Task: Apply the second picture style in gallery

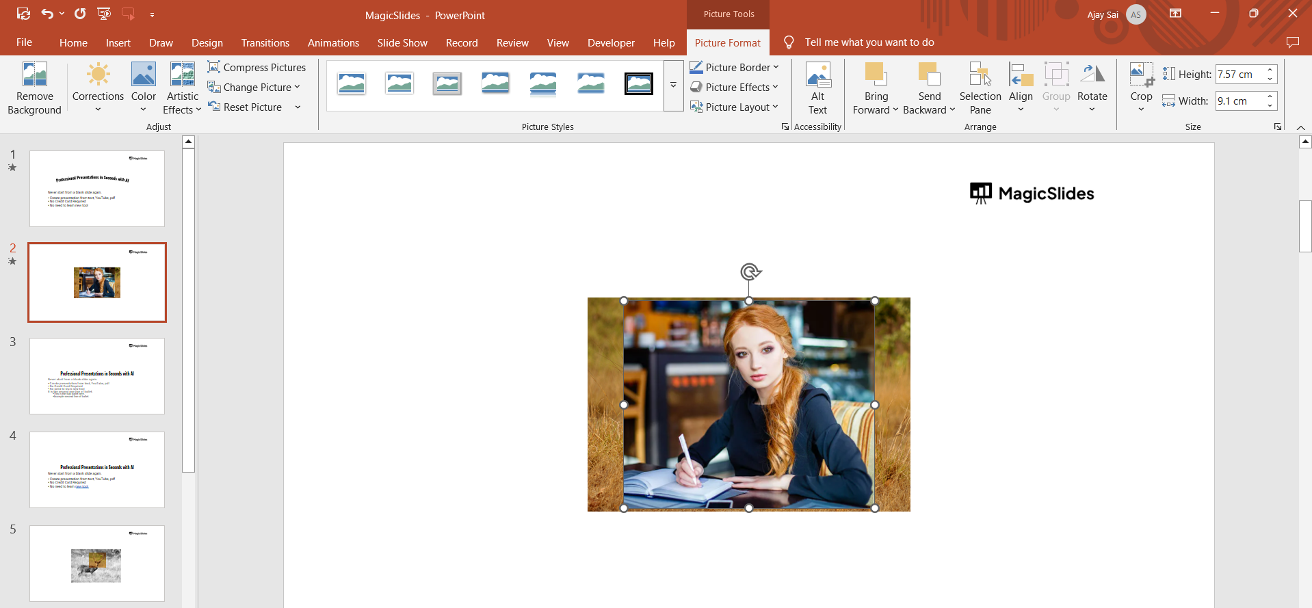Action: coord(399,84)
